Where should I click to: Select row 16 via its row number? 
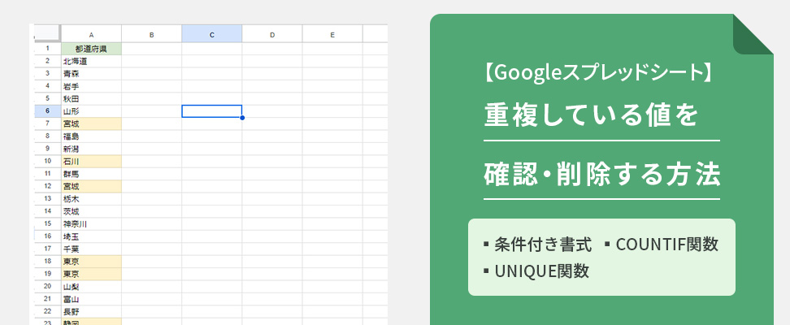[x=47, y=236]
